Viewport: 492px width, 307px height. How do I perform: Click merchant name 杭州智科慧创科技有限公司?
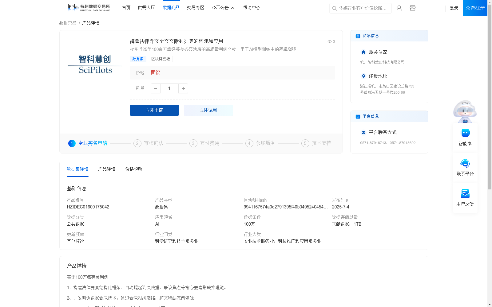pyautogui.click(x=382, y=62)
